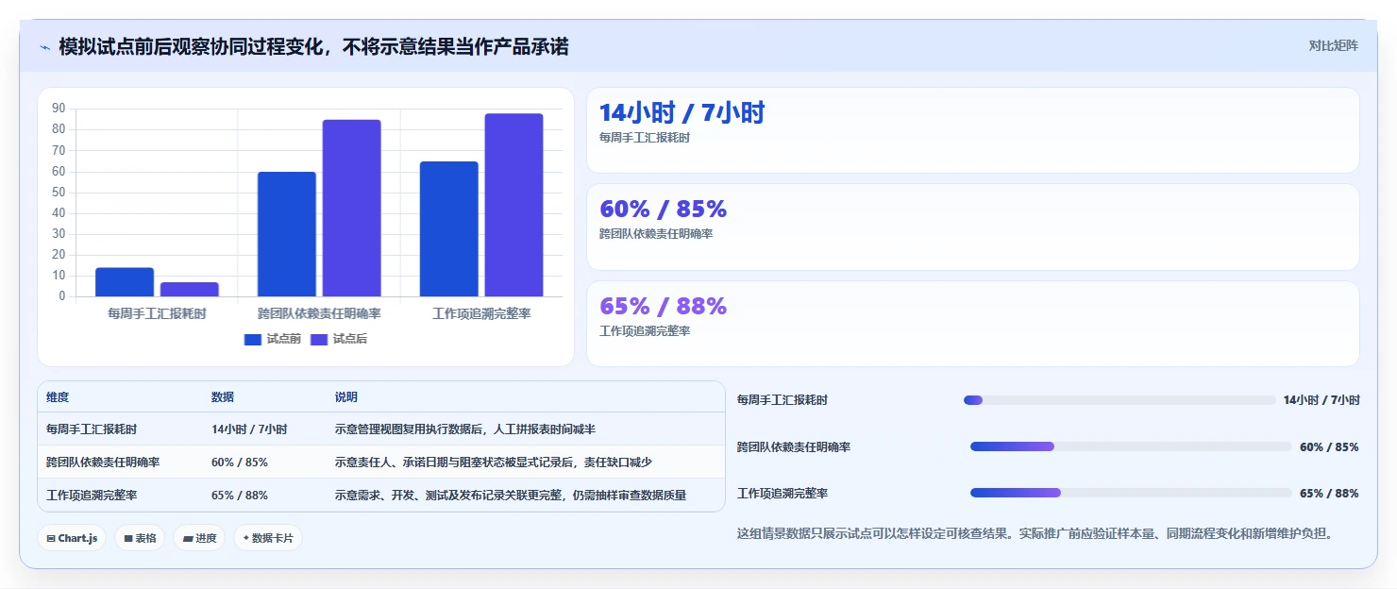Click the 对比矩阵 label in the header
The image size is (1397, 589).
tap(1334, 45)
